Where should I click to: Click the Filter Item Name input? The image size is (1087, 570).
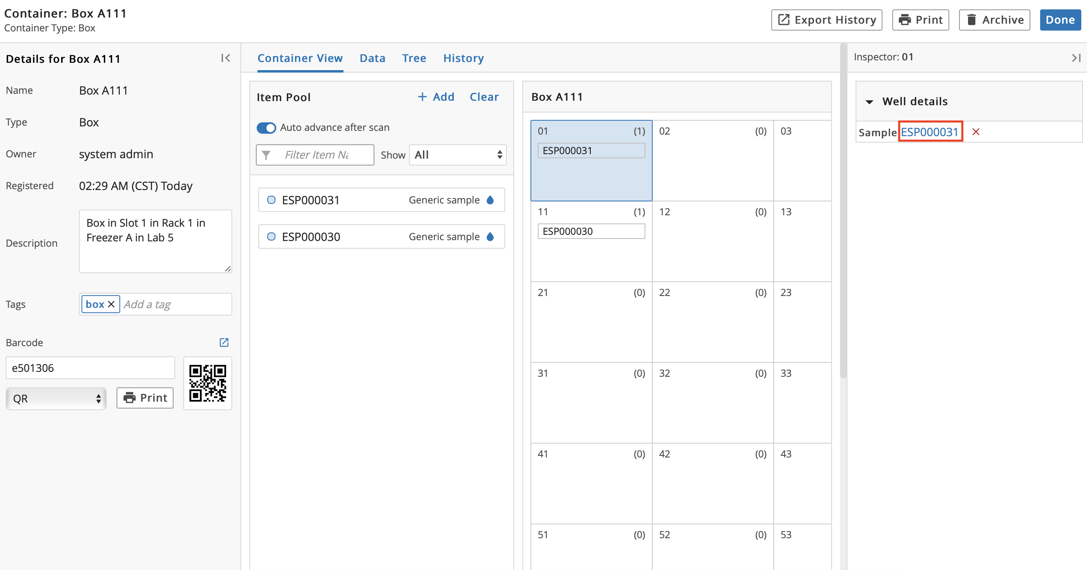tap(316, 155)
